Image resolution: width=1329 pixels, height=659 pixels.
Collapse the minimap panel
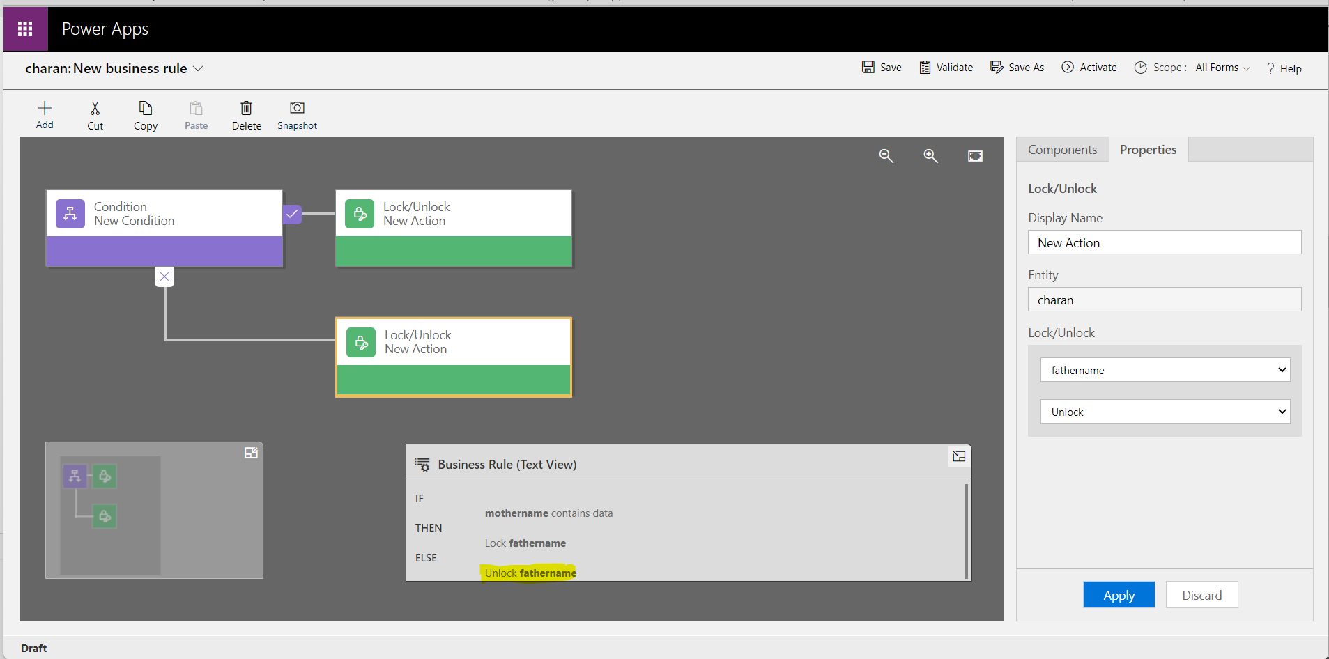pyautogui.click(x=252, y=453)
